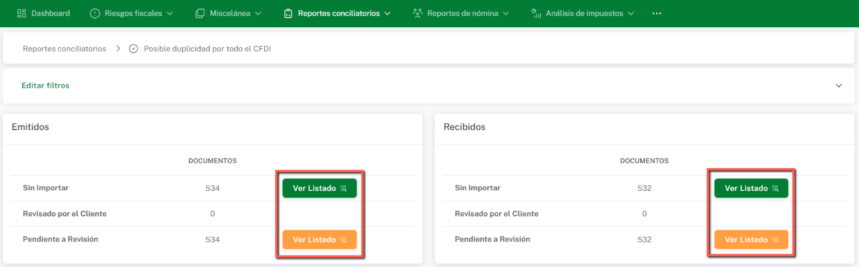This screenshot has width=859, height=267.
Task: Click the Miscelánea copy icon
Action: [200, 13]
